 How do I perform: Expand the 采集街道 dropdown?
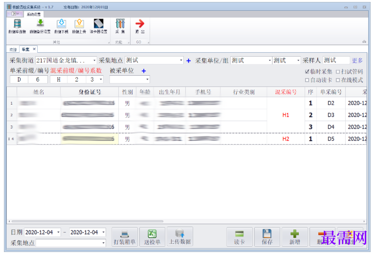94,61
